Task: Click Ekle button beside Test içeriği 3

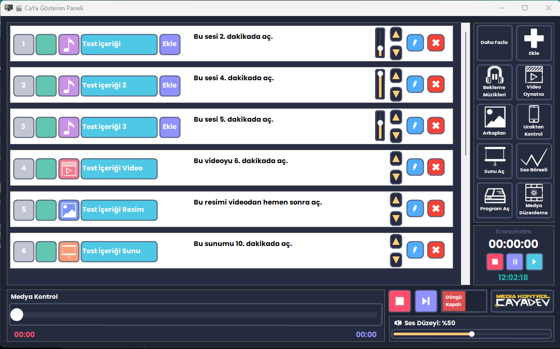Action: [x=170, y=127]
